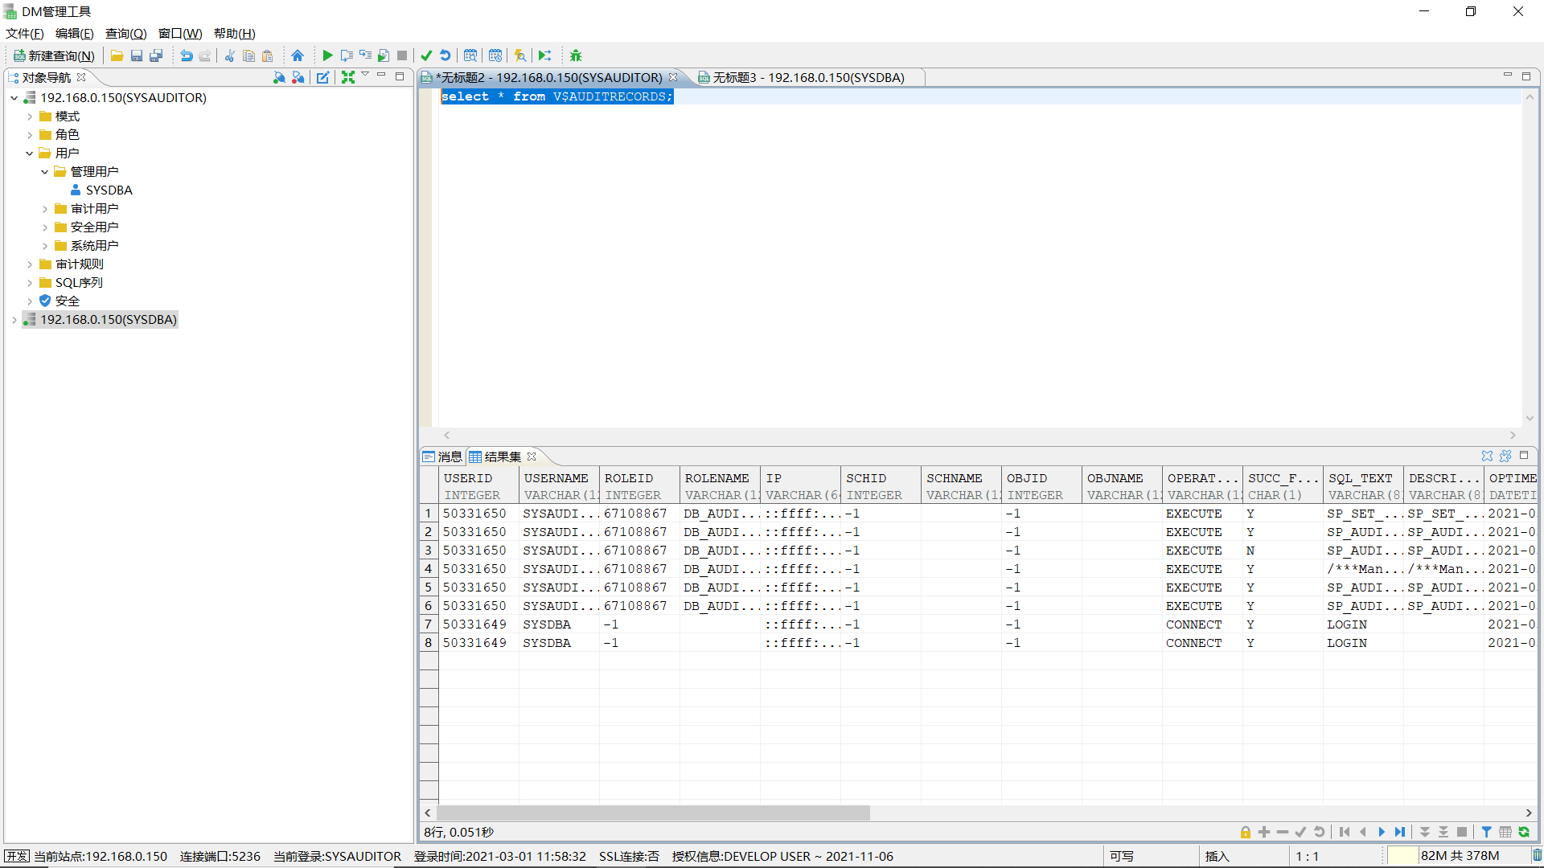The width and height of the screenshot is (1544, 868).
Task: Click the cut scissors icon
Action: [x=230, y=55]
